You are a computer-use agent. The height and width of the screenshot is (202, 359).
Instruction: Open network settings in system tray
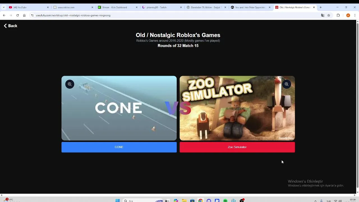335,201
